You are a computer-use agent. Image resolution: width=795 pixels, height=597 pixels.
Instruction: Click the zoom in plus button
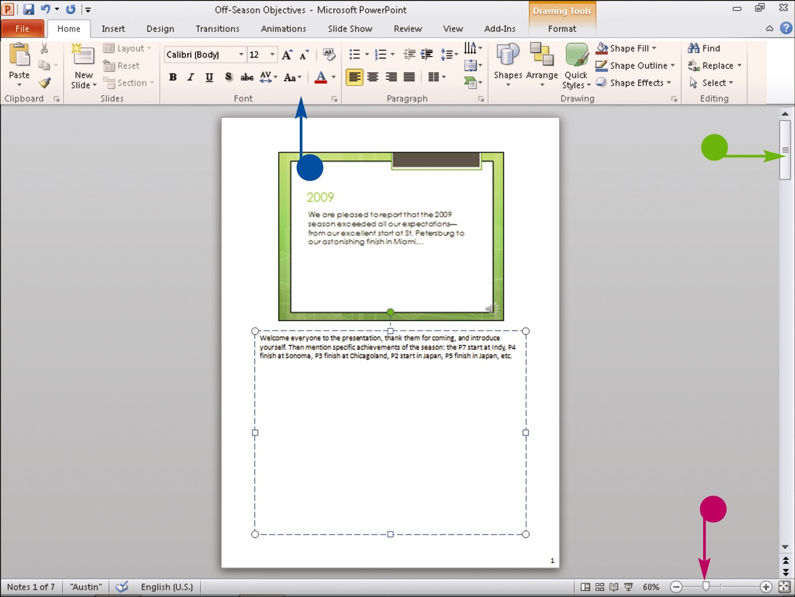tap(766, 587)
